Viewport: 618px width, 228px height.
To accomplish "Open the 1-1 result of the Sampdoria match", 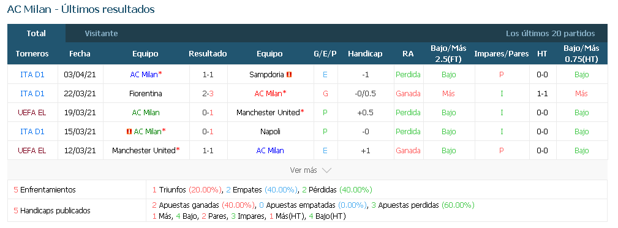I will [x=208, y=75].
